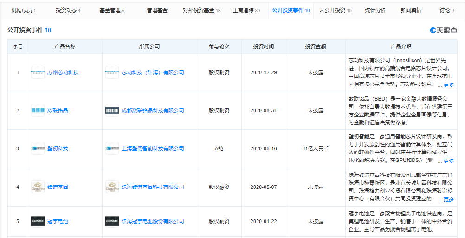465x238 pixels.
Task: Click the 投资时间 column header
Action: [264, 46]
